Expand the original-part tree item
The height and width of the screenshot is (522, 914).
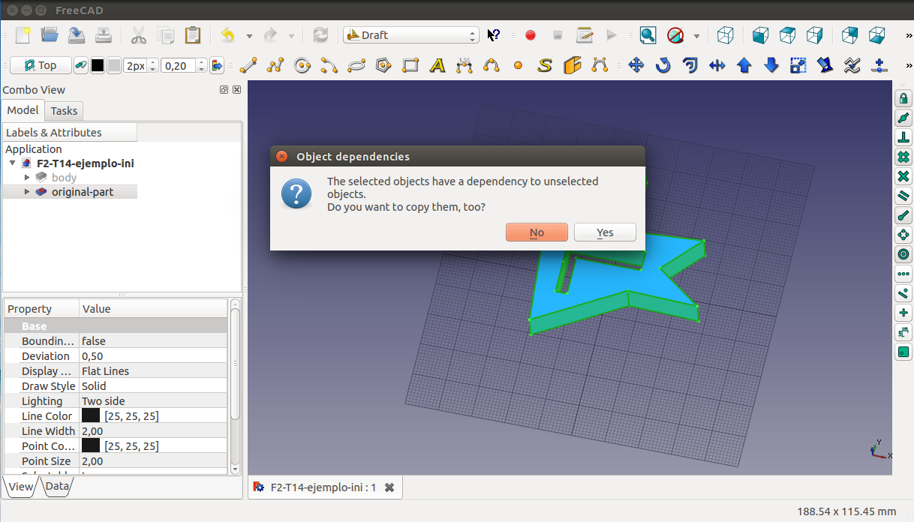[28, 192]
